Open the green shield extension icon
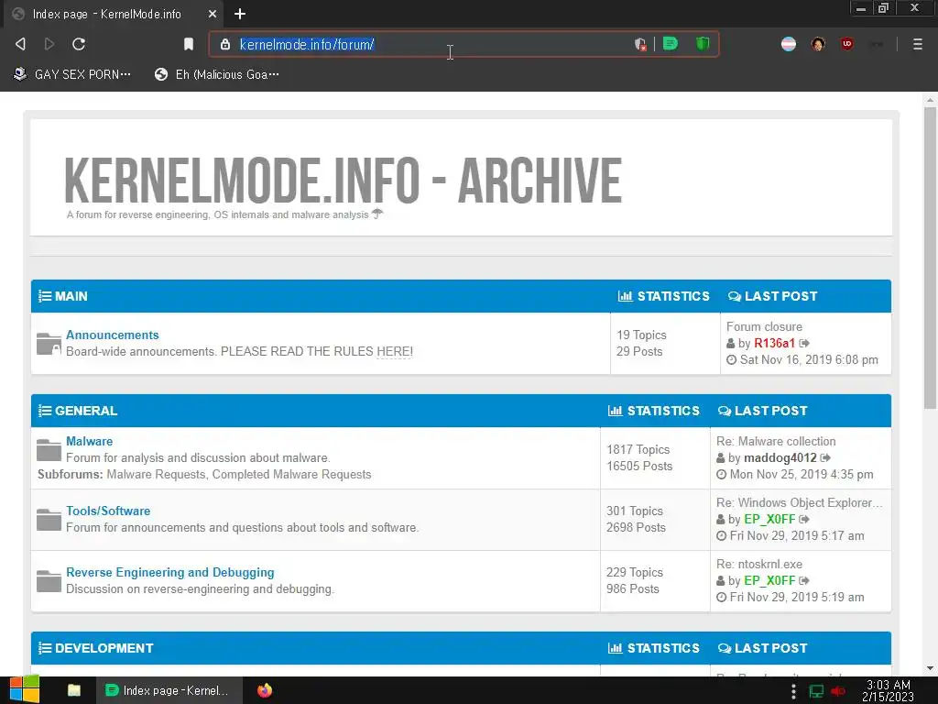Screen dimensions: 938x704 (703, 44)
